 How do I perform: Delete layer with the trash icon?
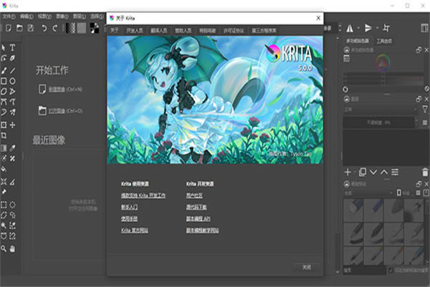(x=425, y=172)
